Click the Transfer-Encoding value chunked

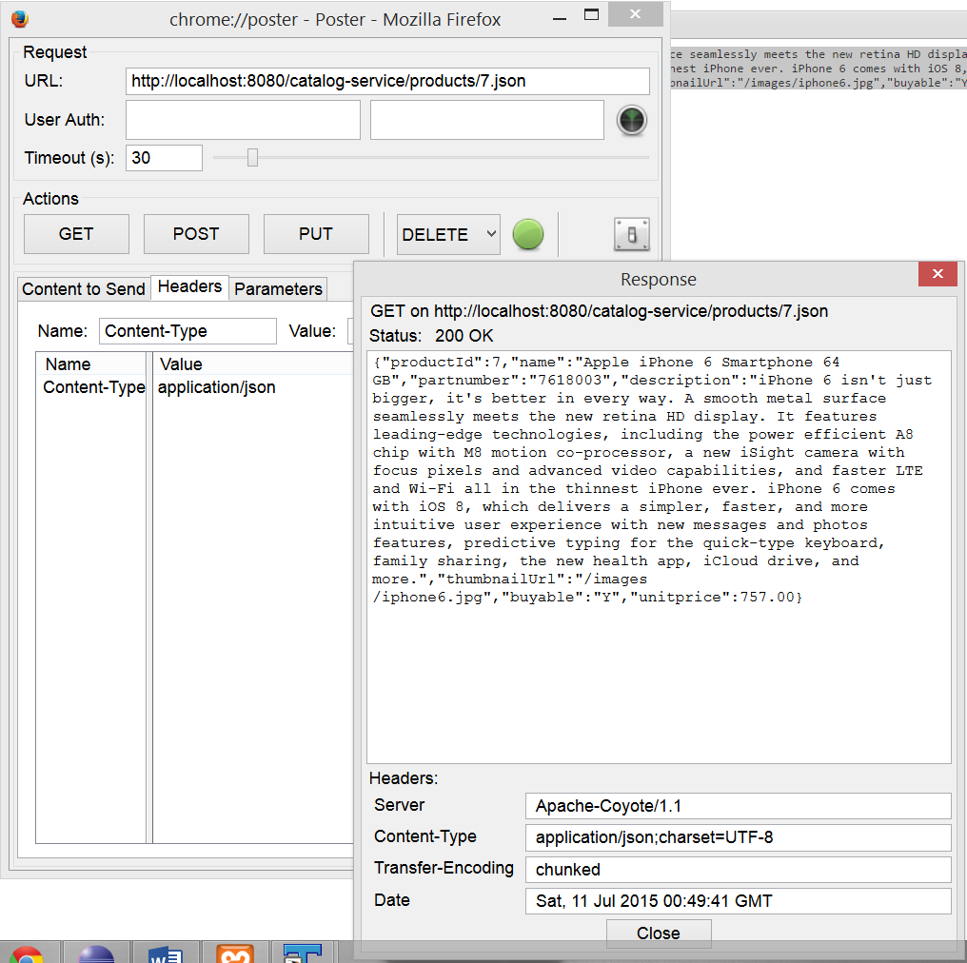click(739, 870)
